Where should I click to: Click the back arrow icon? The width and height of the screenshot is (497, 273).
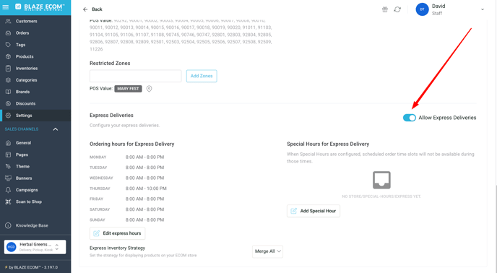(x=85, y=9)
